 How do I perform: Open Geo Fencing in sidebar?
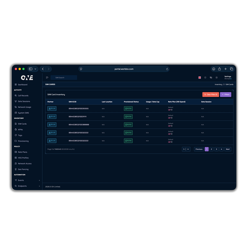(x=23, y=169)
